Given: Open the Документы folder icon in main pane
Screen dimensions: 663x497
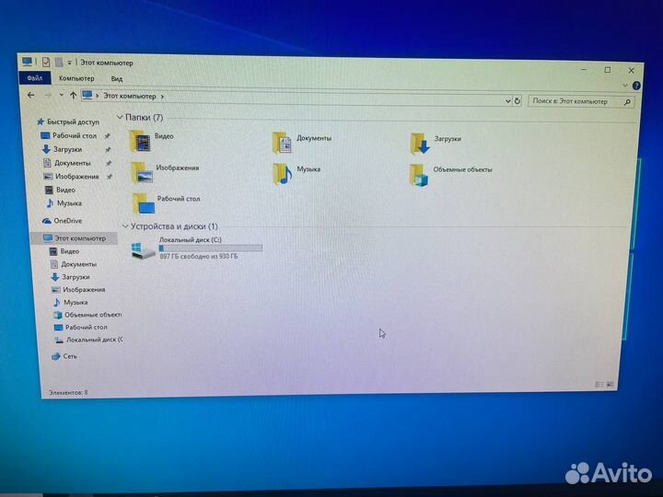Looking at the screenshot, I should point(282,143).
